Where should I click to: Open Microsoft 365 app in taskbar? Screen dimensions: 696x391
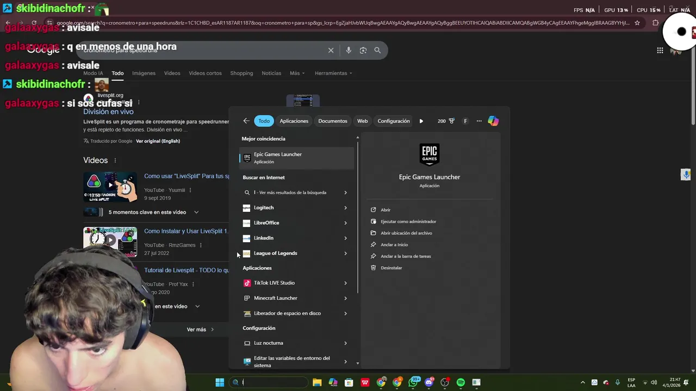pos(333,382)
